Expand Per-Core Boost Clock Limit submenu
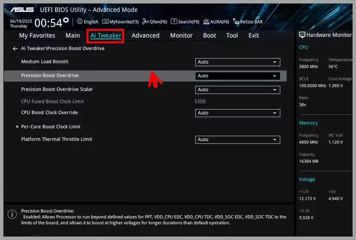 tap(51, 127)
